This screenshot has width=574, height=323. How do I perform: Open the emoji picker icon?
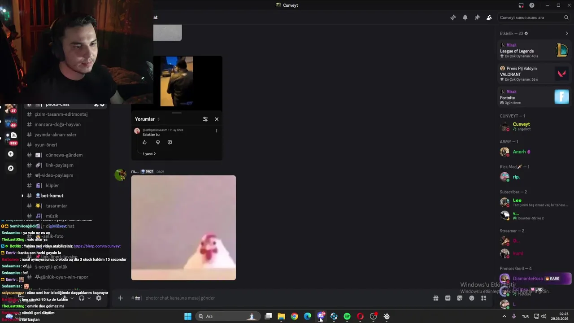pyautogui.click(x=472, y=298)
